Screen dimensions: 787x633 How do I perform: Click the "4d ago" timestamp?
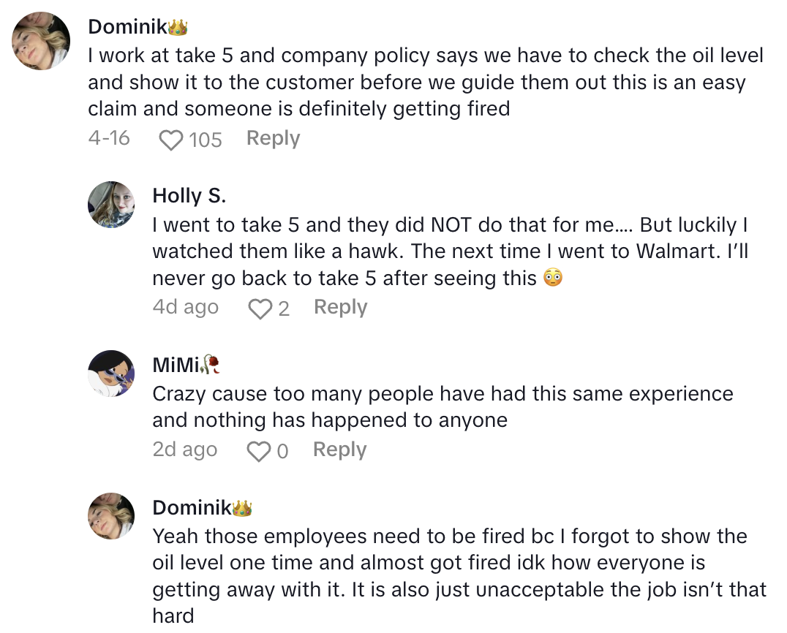point(185,308)
